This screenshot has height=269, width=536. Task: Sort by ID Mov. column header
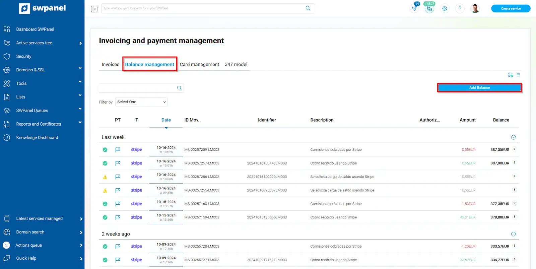click(192, 120)
